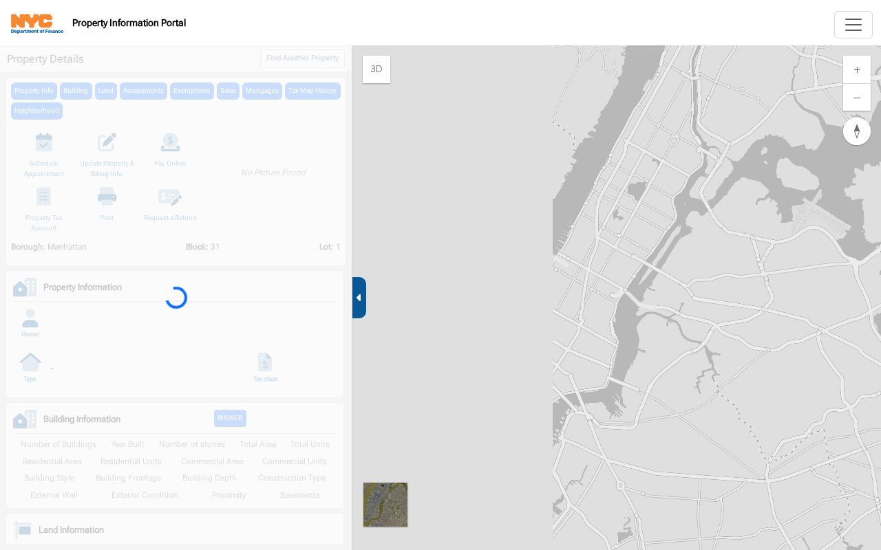Click the Building Frontage label

pos(128,478)
